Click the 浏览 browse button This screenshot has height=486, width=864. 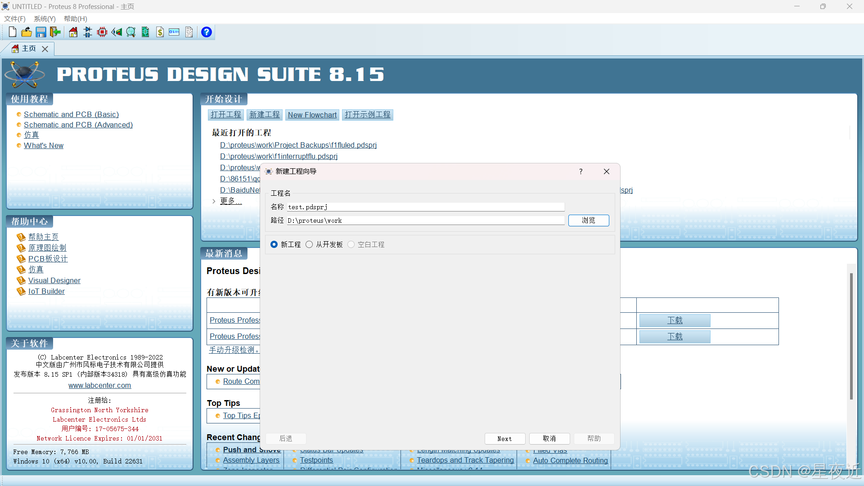click(589, 220)
